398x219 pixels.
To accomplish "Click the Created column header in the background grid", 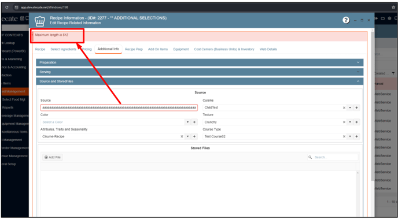I will point(382,73).
